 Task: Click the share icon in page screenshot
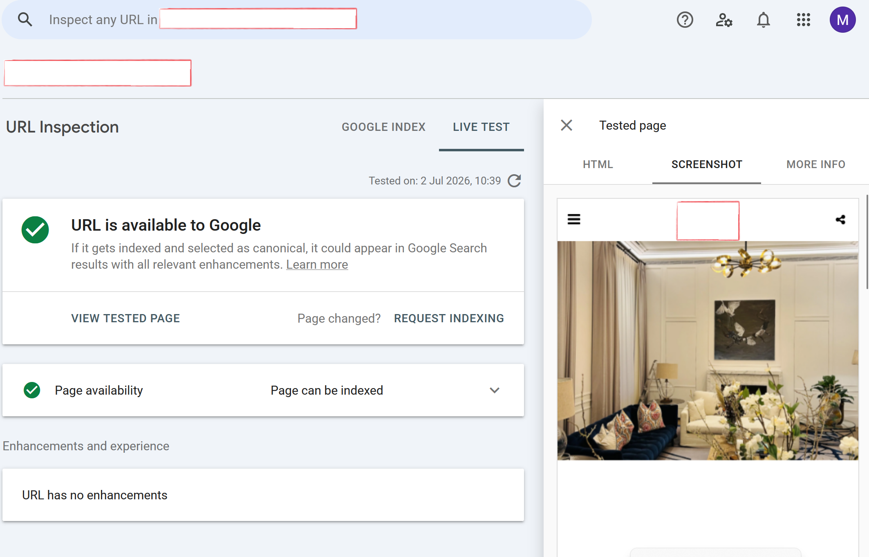click(840, 220)
